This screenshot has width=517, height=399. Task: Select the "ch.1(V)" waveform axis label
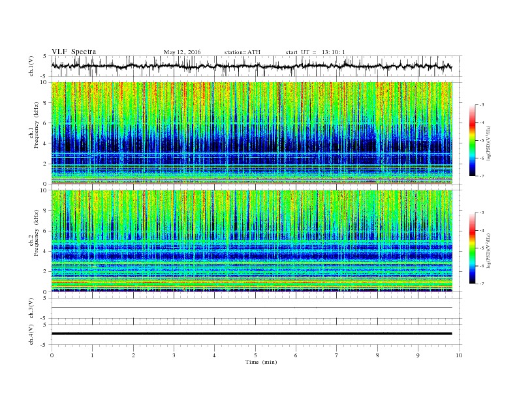(31, 66)
